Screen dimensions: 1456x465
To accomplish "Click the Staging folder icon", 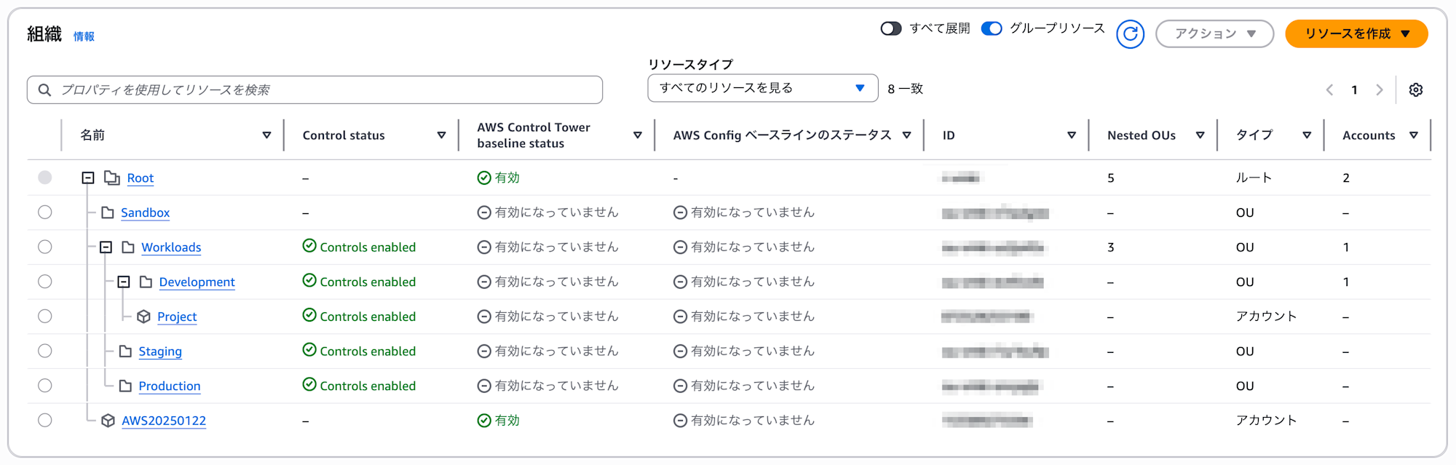I will click(x=125, y=351).
